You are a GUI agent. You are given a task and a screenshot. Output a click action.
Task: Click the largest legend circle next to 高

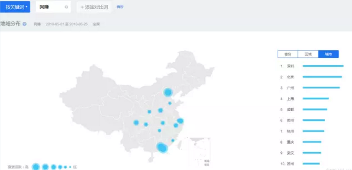[36, 167]
